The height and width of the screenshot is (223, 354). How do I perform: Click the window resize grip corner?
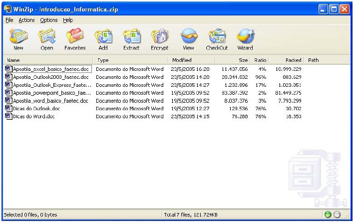coord(347,216)
